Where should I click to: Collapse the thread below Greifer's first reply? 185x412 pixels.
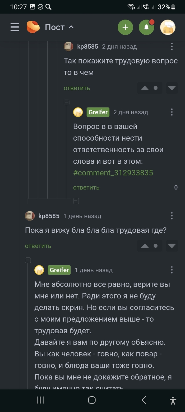pos(76,201)
